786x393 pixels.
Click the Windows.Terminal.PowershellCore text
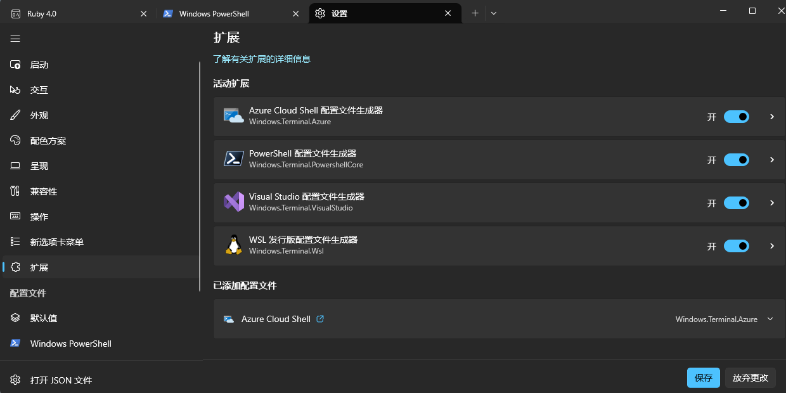coord(306,165)
